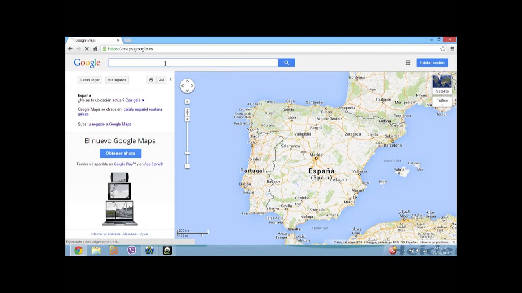522x293 pixels.
Task: Zoom out with the bottom minus button
Action: click(x=187, y=166)
